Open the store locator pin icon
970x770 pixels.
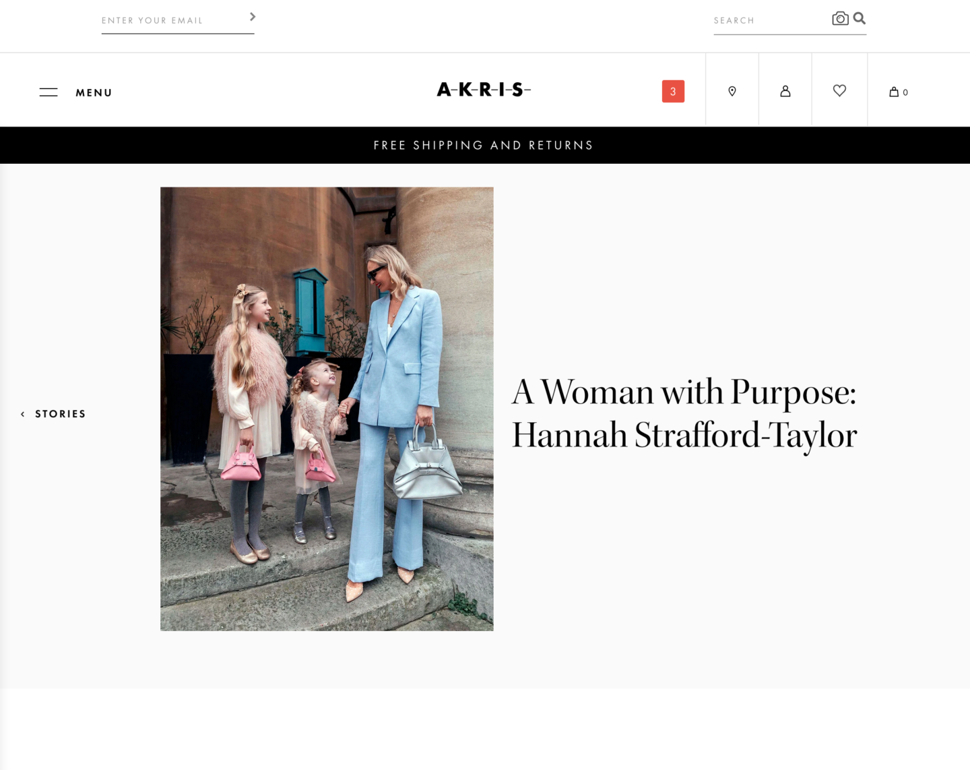(732, 91)
